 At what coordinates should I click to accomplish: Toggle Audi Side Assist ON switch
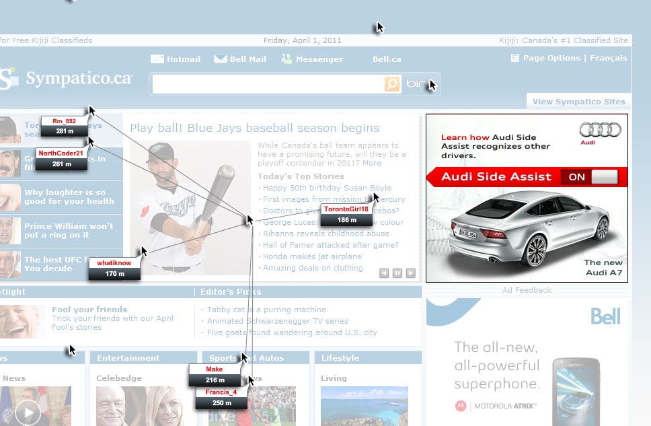589,177
